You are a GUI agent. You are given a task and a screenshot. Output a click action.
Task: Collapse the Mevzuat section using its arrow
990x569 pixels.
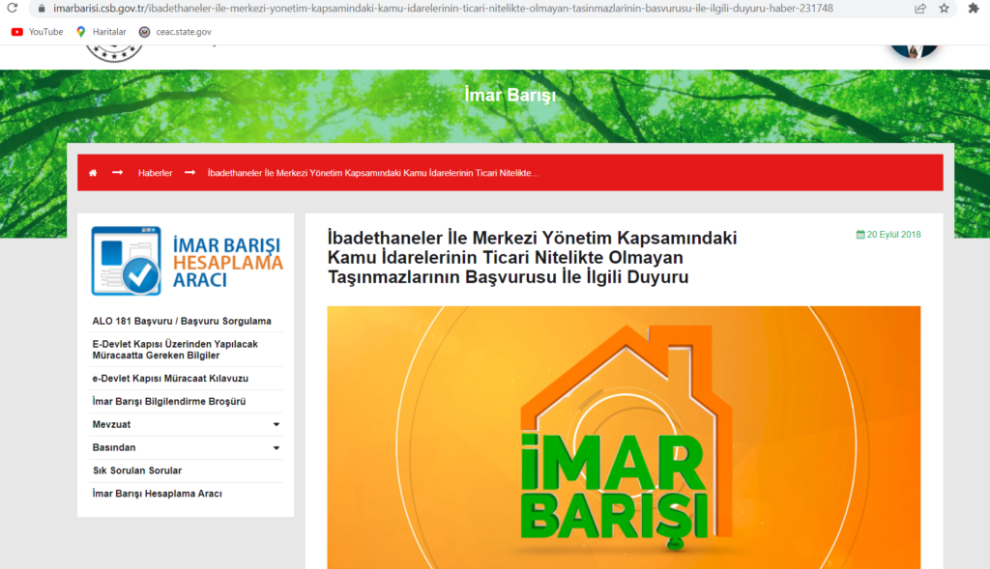pyautogui.click(x=276, y=424)
